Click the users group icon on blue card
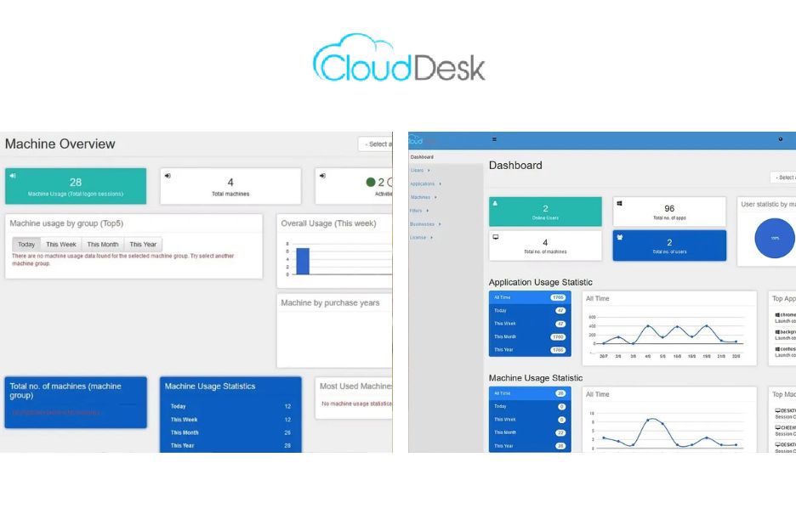Viewport: 796px width, 525px height. point(619,238)
